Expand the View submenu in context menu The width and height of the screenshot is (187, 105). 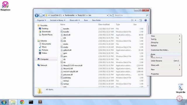coord(164,36)
